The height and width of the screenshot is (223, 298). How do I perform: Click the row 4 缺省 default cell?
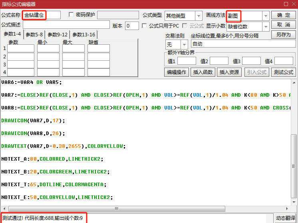(98, 72)
